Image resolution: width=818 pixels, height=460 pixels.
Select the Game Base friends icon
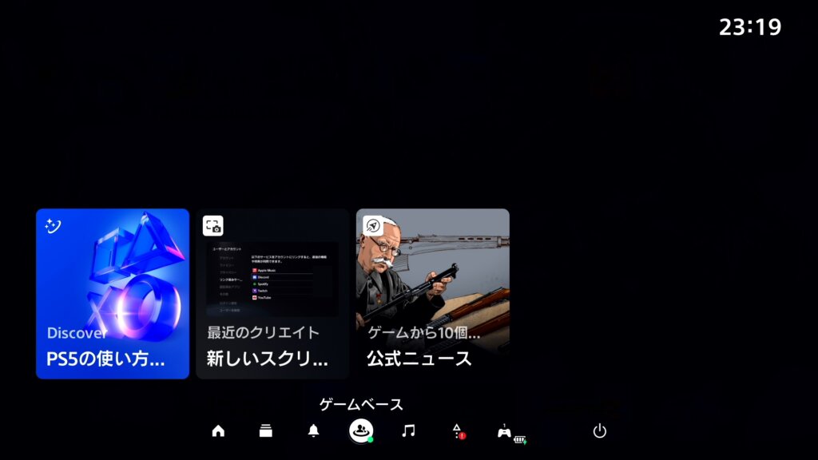click(x=361, y=430)
